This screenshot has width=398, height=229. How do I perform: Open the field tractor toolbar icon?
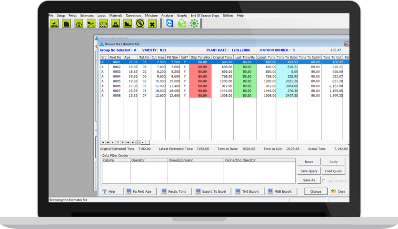pos(55,24)
